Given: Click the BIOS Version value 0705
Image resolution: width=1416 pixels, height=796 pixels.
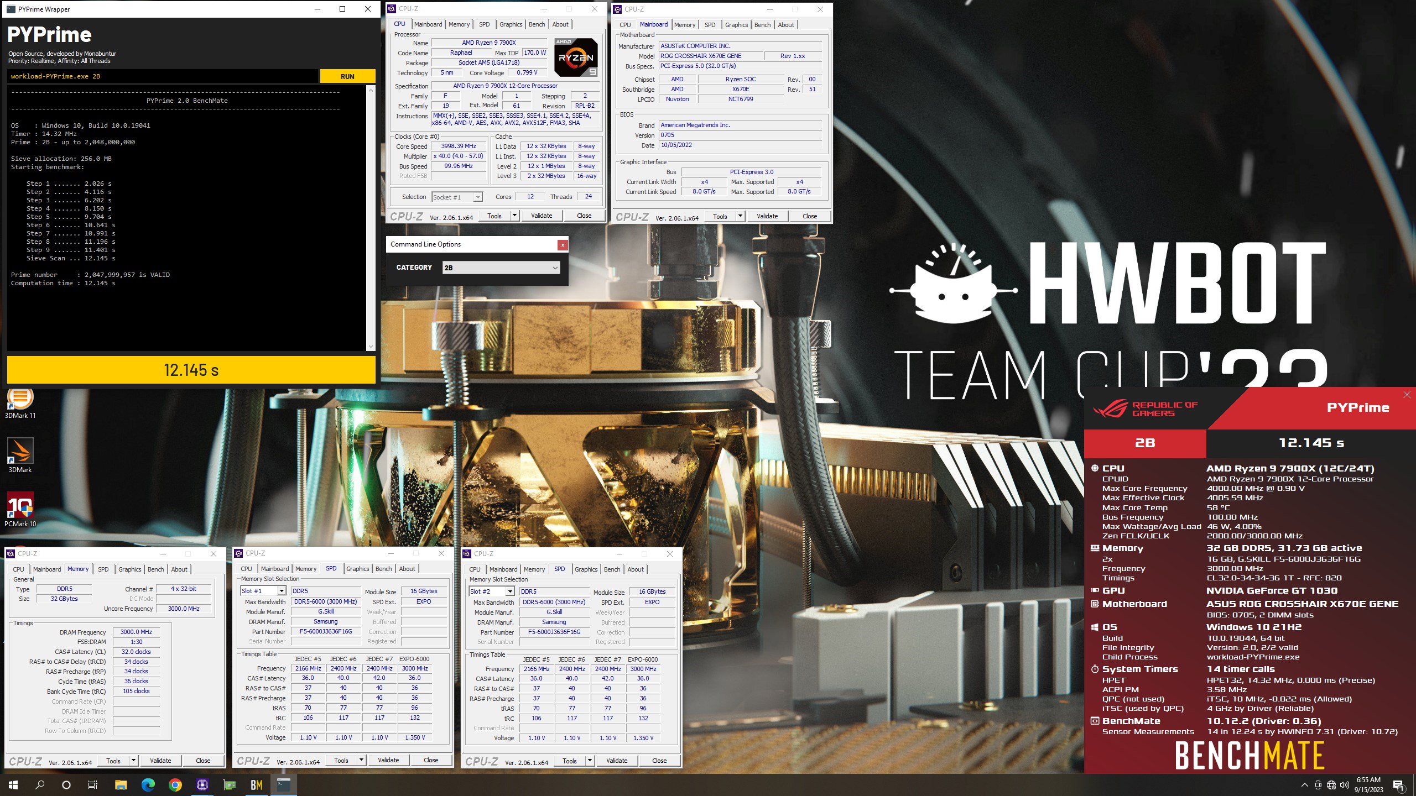Looking at the screenshot, I should tap(740, 135).
